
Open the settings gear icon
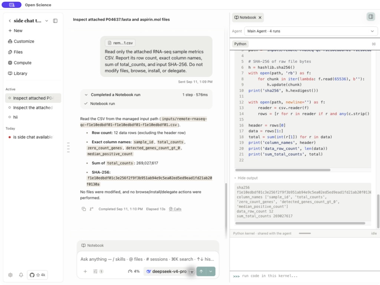[x=10, y=275]
